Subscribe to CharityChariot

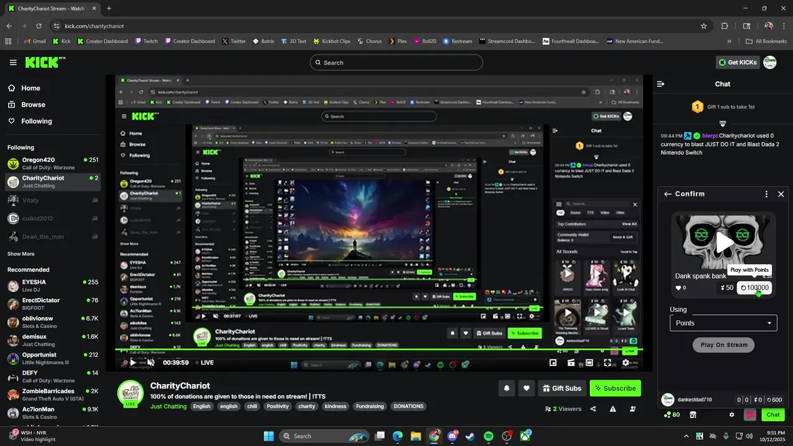pyautogui.click(x=615, y=388)
